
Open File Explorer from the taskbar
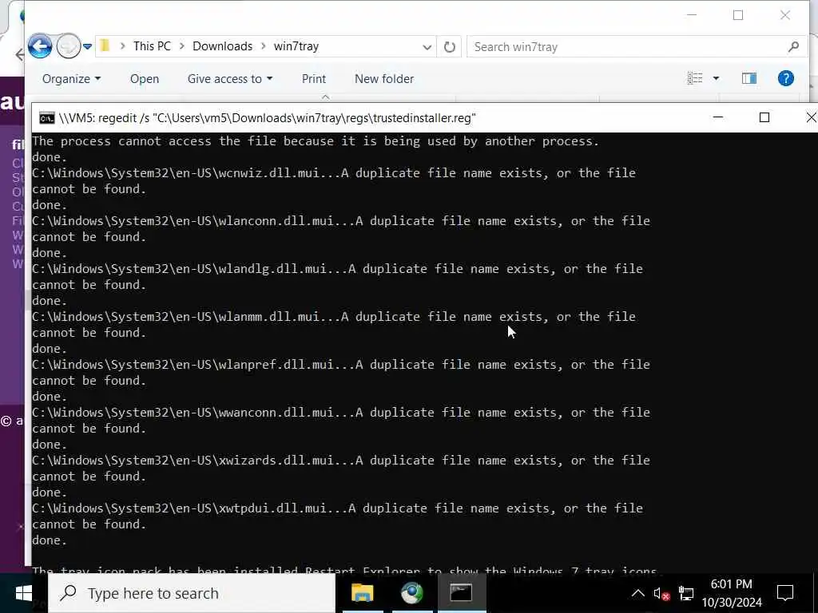point(363,593)
